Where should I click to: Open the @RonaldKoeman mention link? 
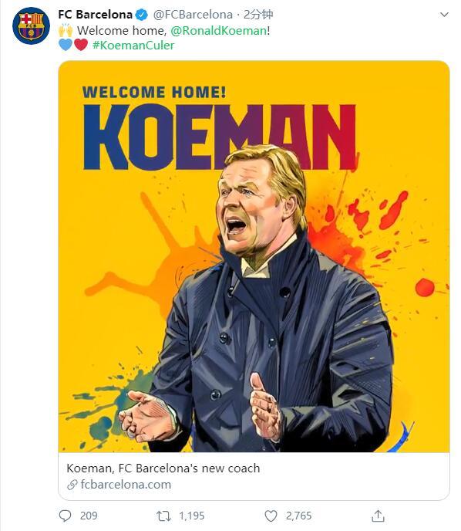pyautogui.click(x=219, y=31)
